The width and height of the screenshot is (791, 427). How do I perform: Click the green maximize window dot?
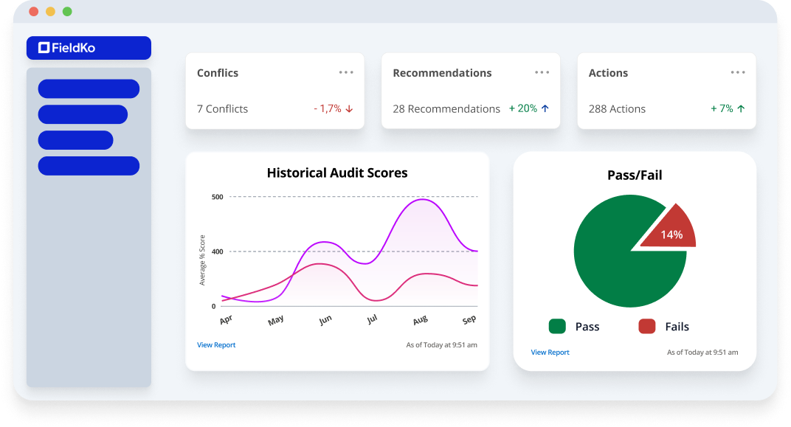[x=67, y=12]
